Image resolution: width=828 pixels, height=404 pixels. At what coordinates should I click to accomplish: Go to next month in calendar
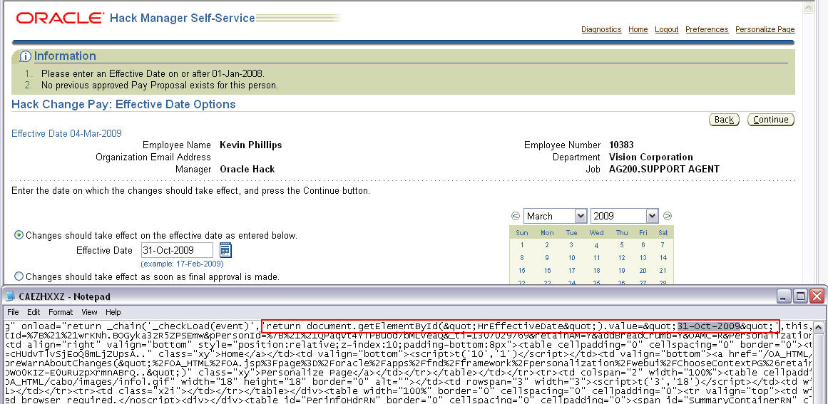pos(668,216)
